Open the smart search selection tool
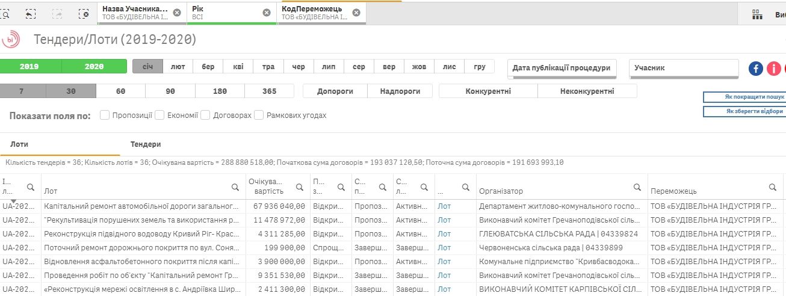 point(5,13)
